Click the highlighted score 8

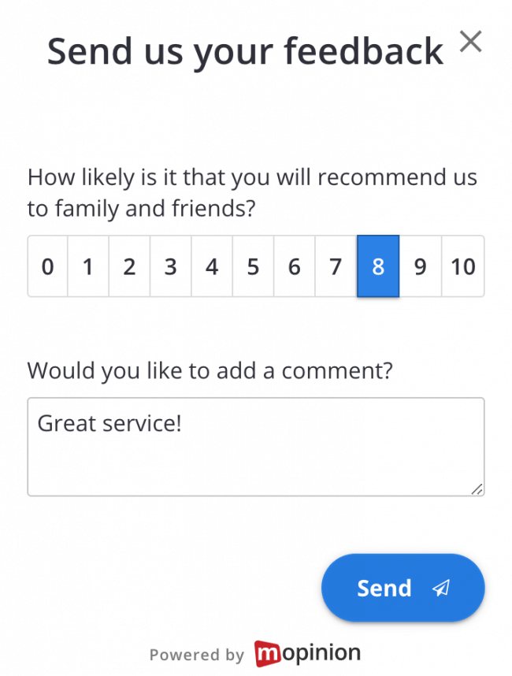pos(378,266)
